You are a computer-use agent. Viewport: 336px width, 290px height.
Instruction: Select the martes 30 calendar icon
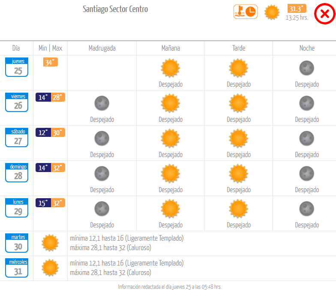tap(17, 243)
